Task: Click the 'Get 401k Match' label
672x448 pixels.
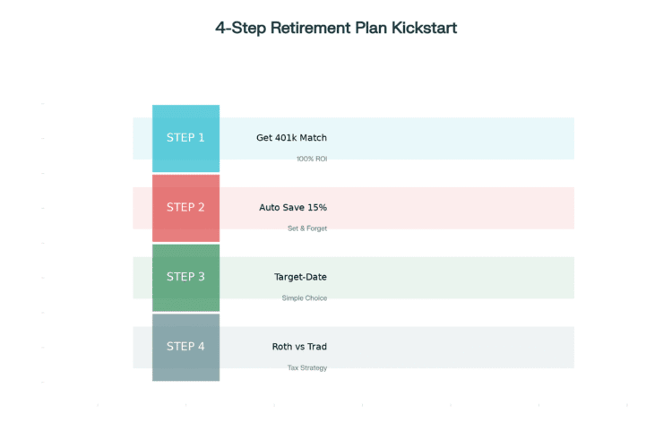Action: (291, 138)
